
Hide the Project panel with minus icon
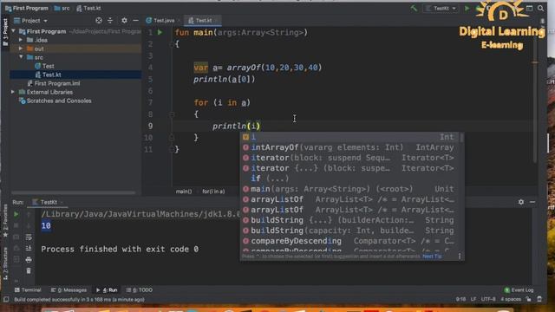[x=135, y=21]
